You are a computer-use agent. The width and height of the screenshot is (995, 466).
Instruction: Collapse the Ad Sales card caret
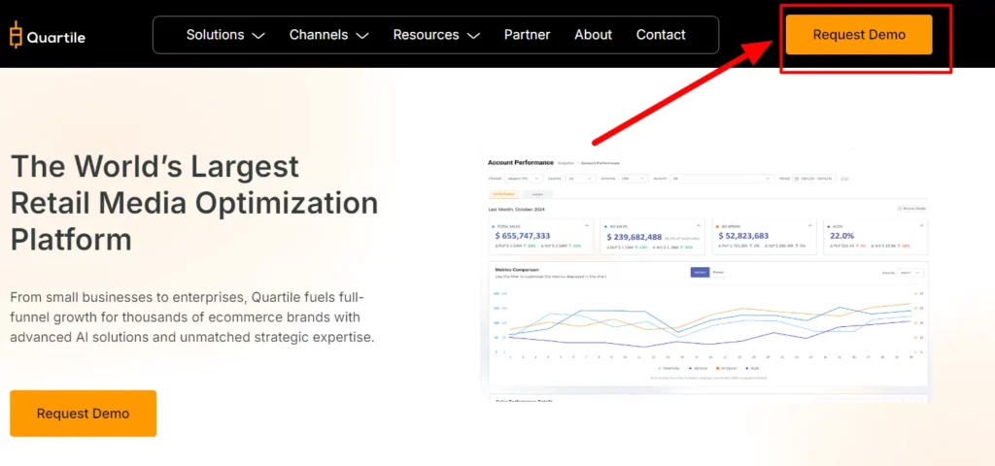pos(698,225)
